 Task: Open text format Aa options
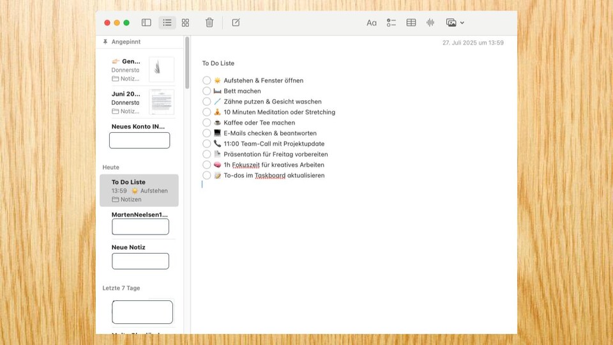372,22
